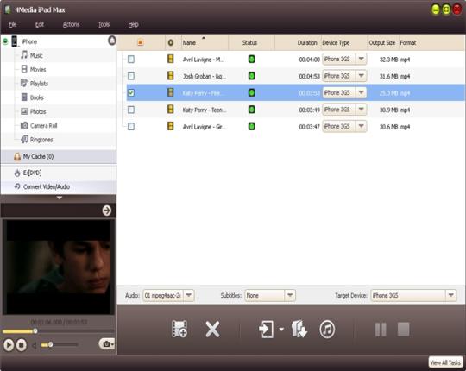Click the preview play button
The image size is (466, 371).
point(9,345)
